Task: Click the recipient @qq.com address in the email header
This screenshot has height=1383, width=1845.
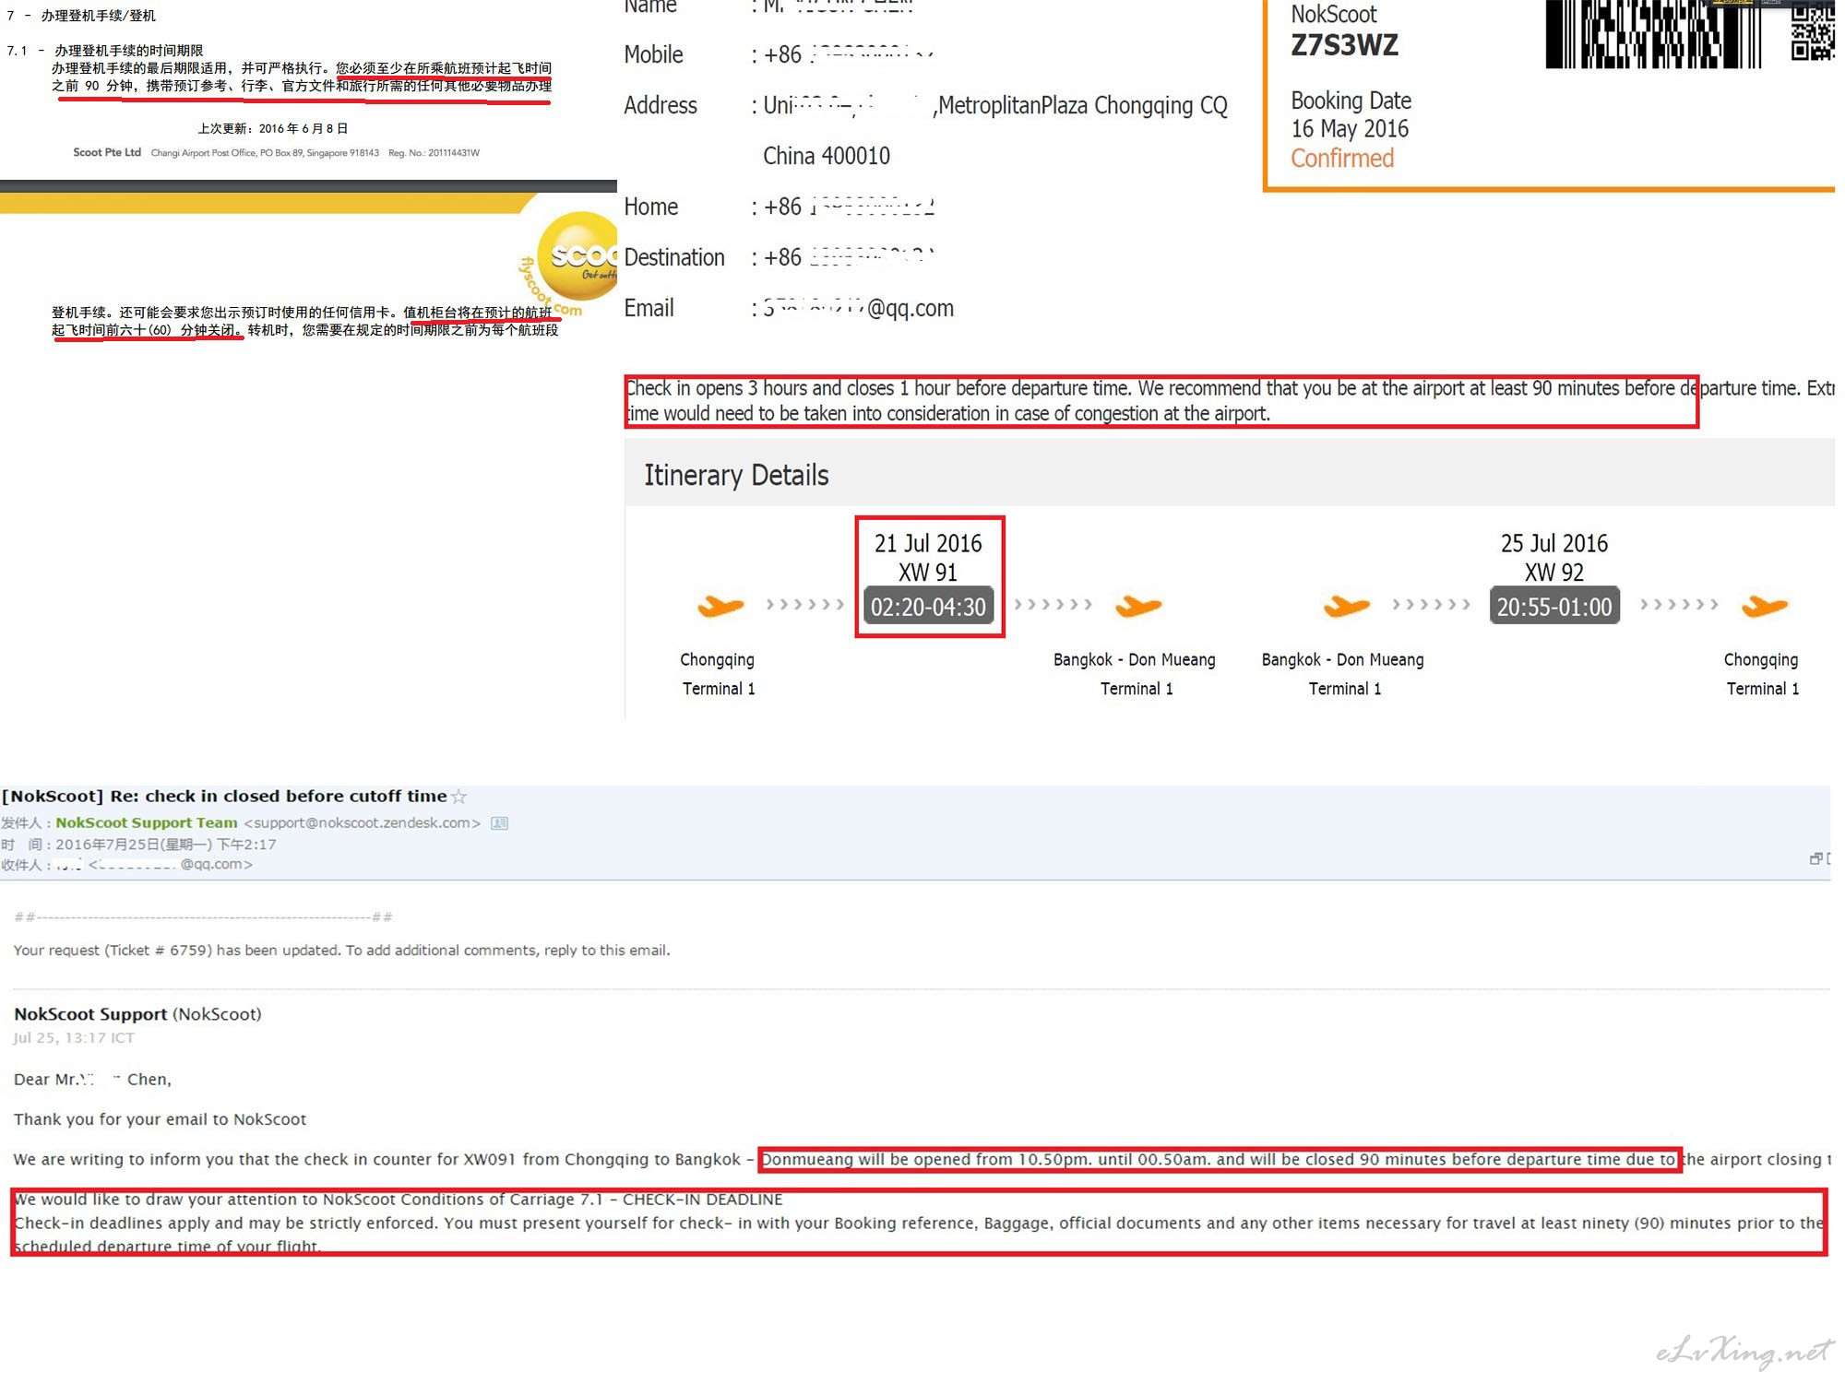Action: click(x=171, y=864)
